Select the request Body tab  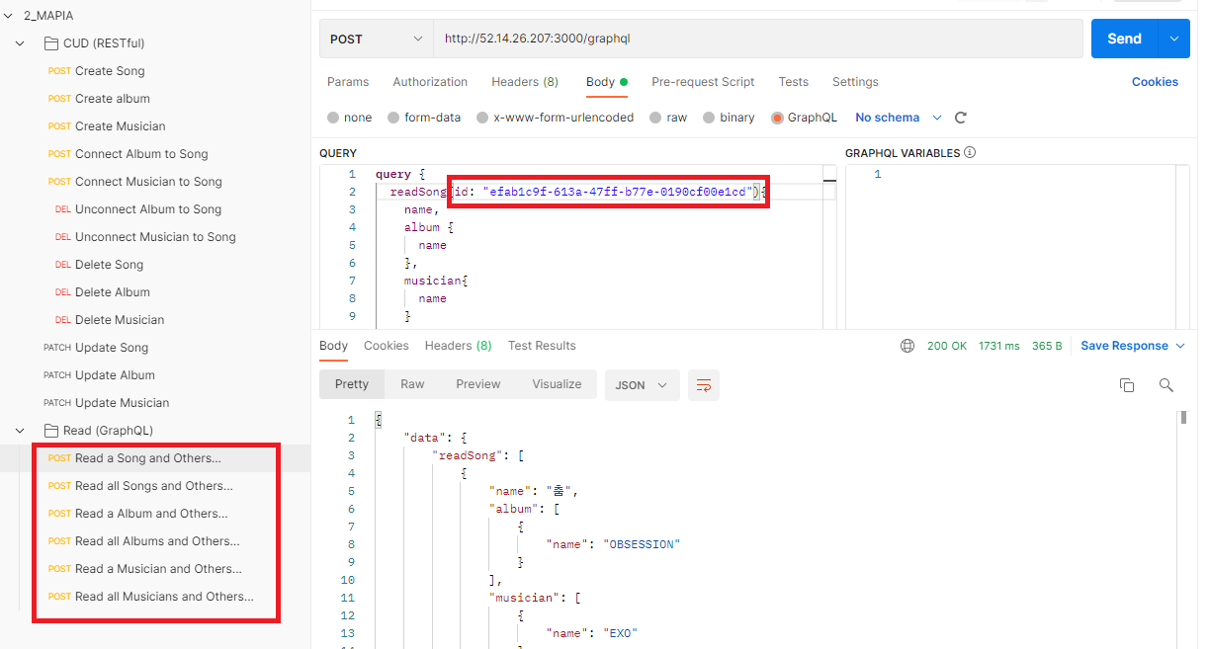[606, 82]
